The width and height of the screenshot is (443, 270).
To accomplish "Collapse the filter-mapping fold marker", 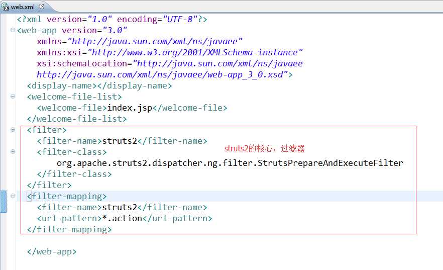I will pos(13,196).
